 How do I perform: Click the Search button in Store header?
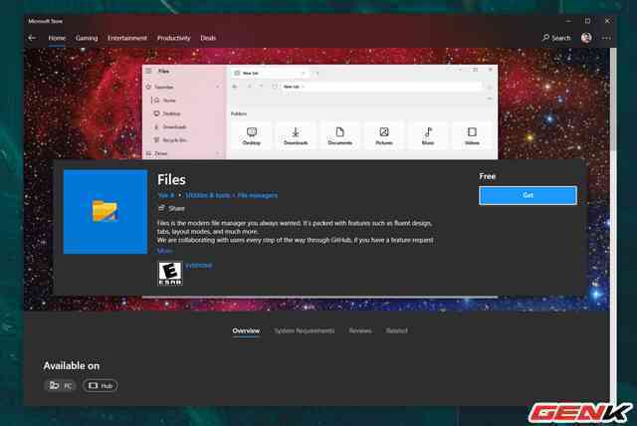point(556,38)
